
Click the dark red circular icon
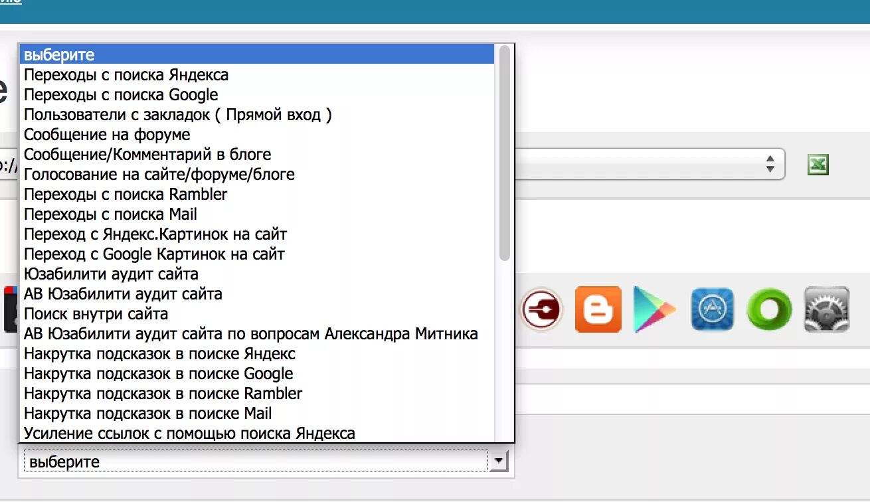point(541,309)
